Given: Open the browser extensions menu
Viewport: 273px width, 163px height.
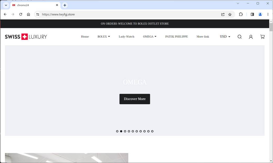Looking at the screenshot, I should click(x=241, y=14).
